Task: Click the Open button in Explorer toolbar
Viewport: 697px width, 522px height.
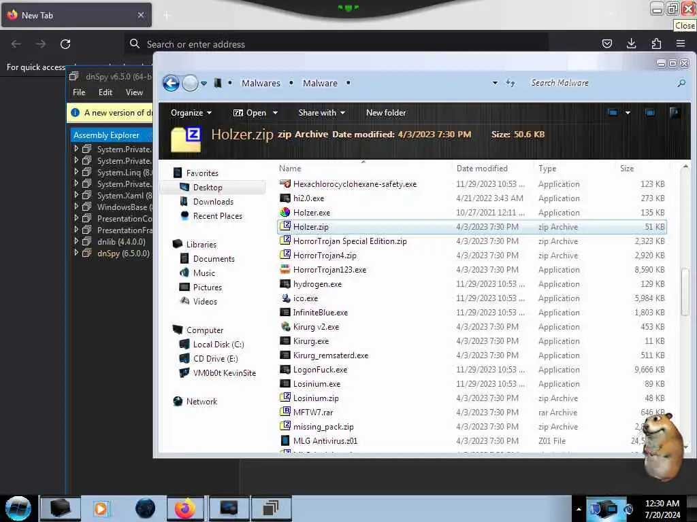Action: tap(250, 113)
